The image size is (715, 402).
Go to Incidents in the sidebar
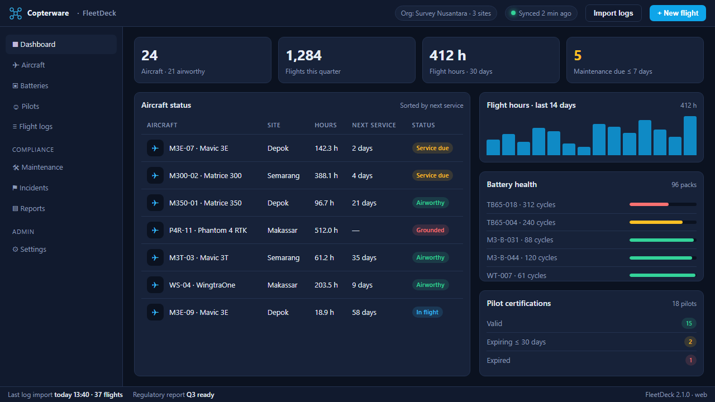[x=61, y=188]
